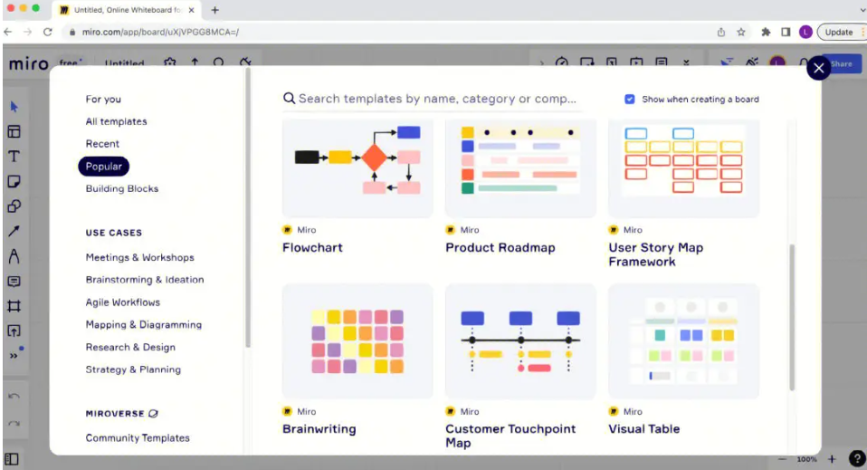Open Community Templates link

click(x=138, y=438)
